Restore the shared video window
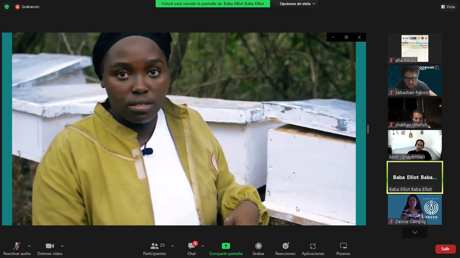460x258 pixels. (346, 37)
